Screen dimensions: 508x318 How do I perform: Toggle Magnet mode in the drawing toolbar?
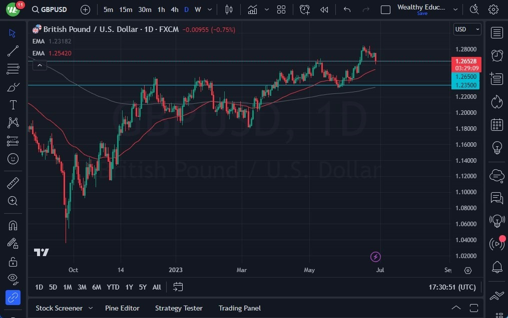(13, 225)
